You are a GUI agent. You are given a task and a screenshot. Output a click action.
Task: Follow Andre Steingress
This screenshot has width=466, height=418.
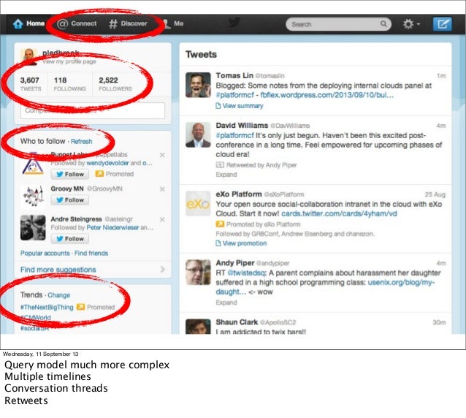click(70, 239)
